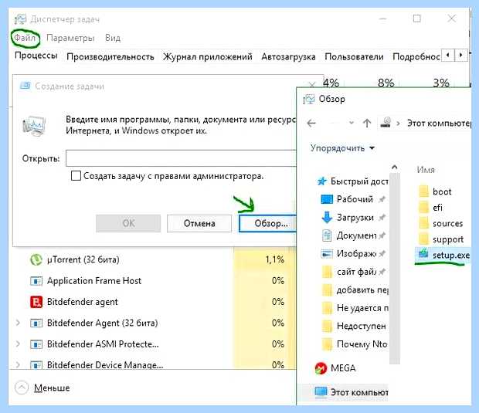Image resolution: width=479 pixels, height=413 pixels.
Task: Collapse view with the Меньше button
Action: point(42,388)
